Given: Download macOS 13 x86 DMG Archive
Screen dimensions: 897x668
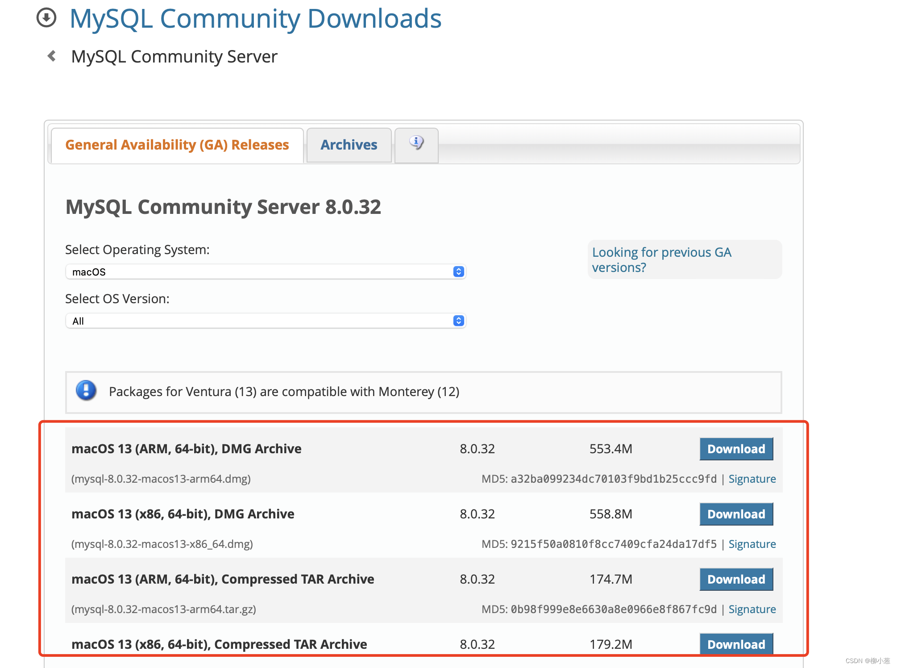Looking at the screenshot, I should pyautogui.click(x=736, y=514).
